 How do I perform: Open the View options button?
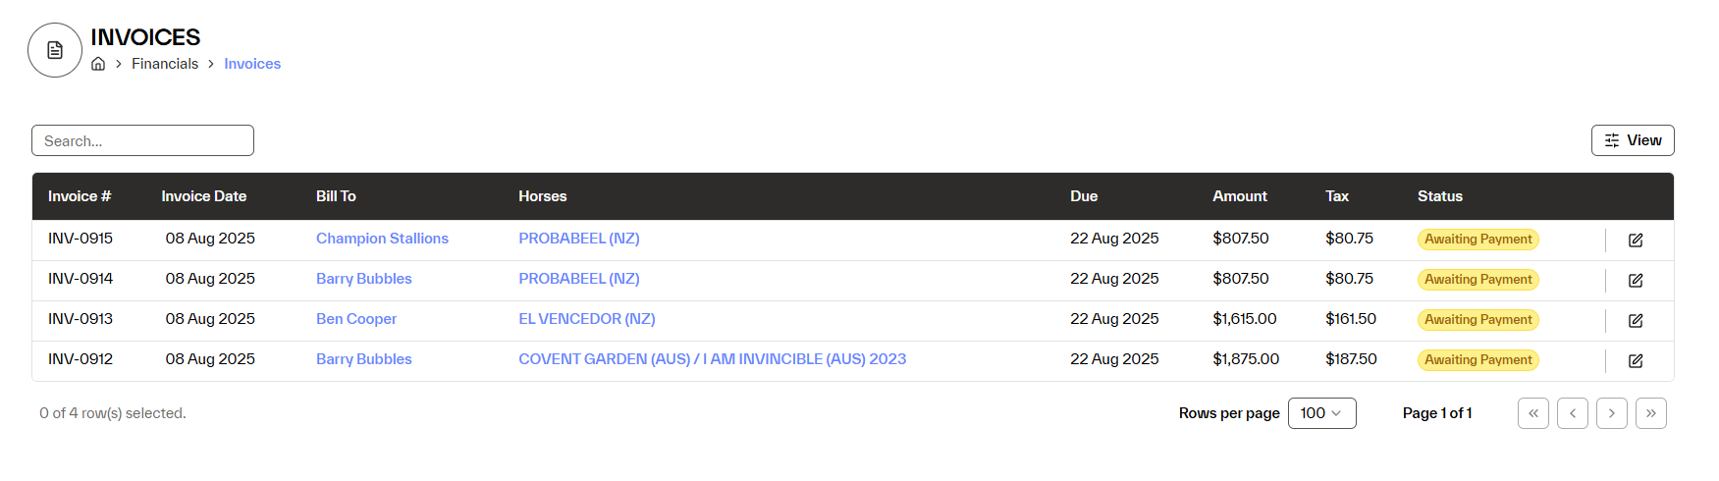tap(1633, 140)
